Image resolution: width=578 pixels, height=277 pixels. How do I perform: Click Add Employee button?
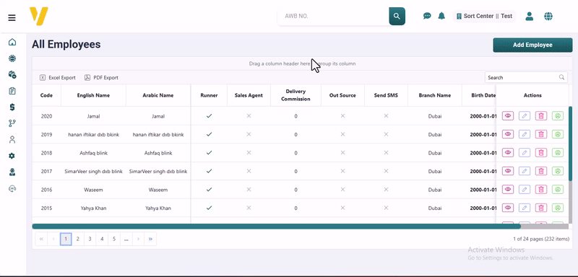pos(532,45)
